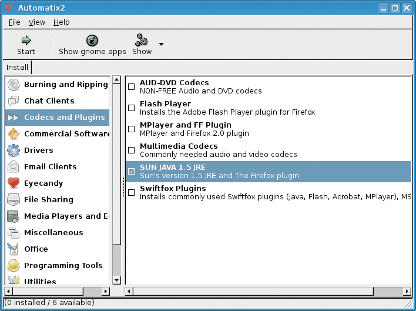Image resolution: width=416 pixels, height=311 pixels.
Task: Minimize the Automatix2 window
Action: tap(383, 8)
